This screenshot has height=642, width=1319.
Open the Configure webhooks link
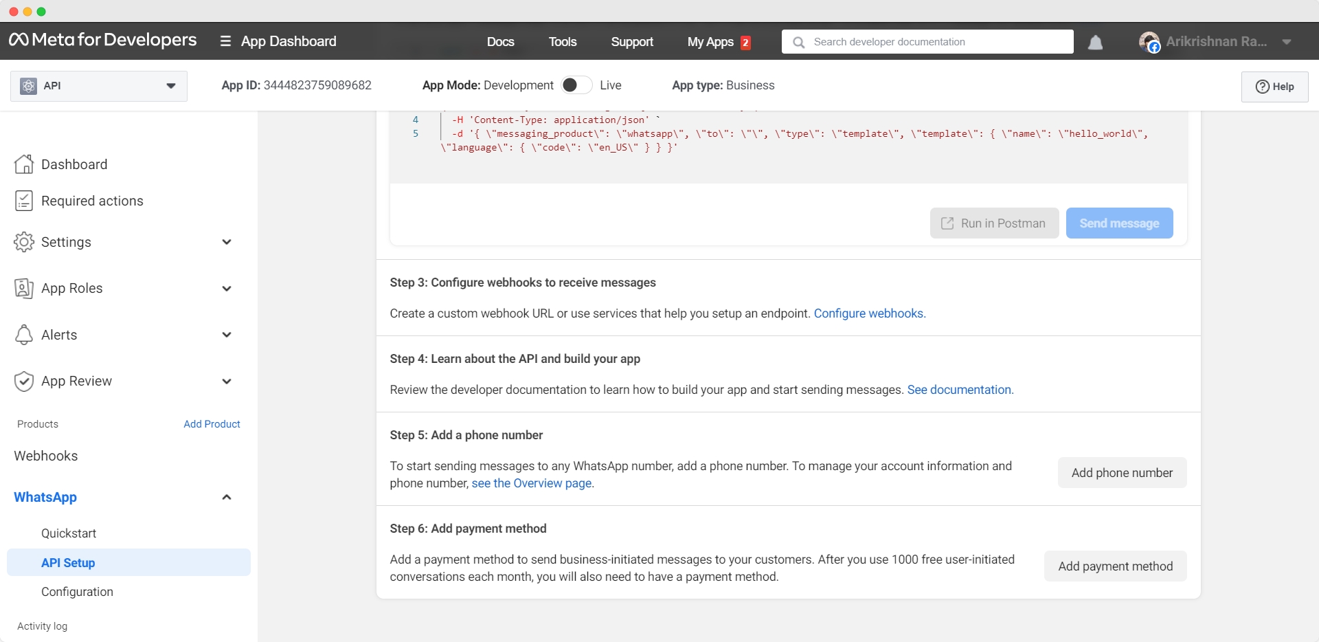tap(870, 313)
